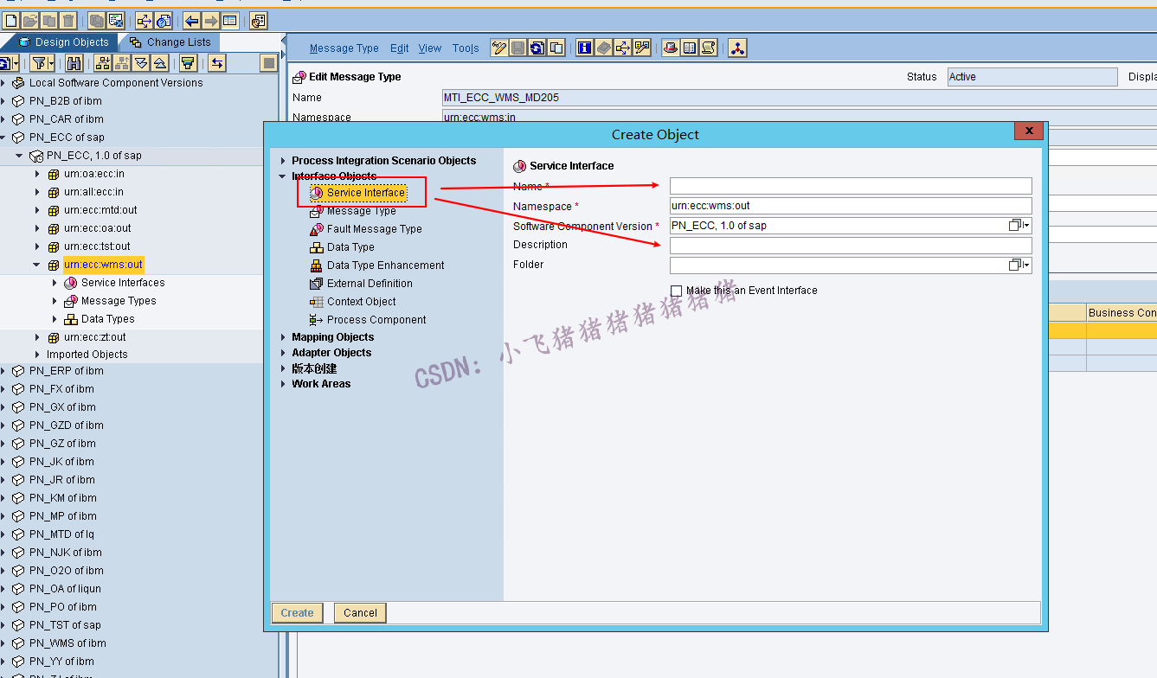This screenshot has height=678, width=1157.
Task: Click the copy object icon beside refresh in editor toolbar
Action: pos(556,48)
